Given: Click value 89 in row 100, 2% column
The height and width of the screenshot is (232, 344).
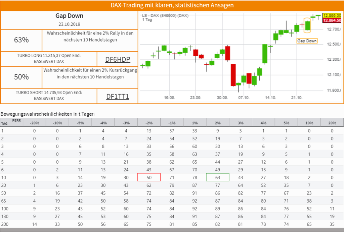Looking at the screenshot, I should (218, 209).
